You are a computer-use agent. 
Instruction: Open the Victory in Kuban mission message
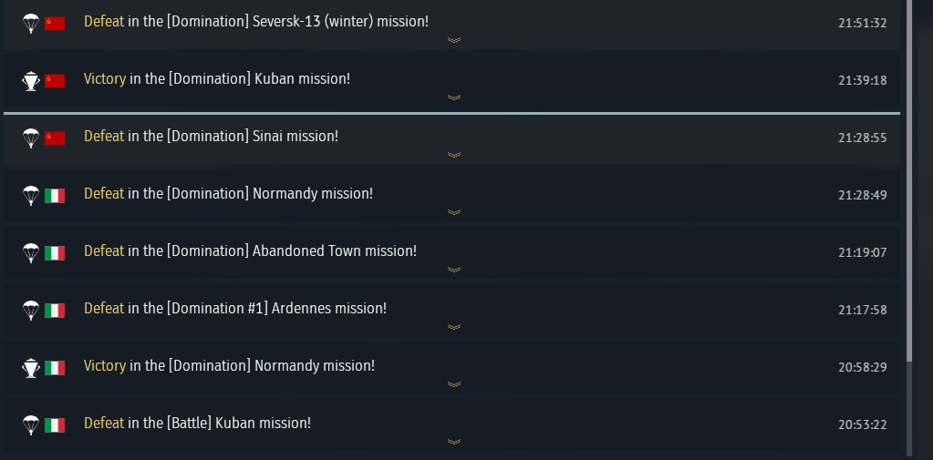[x=217, y=79]
